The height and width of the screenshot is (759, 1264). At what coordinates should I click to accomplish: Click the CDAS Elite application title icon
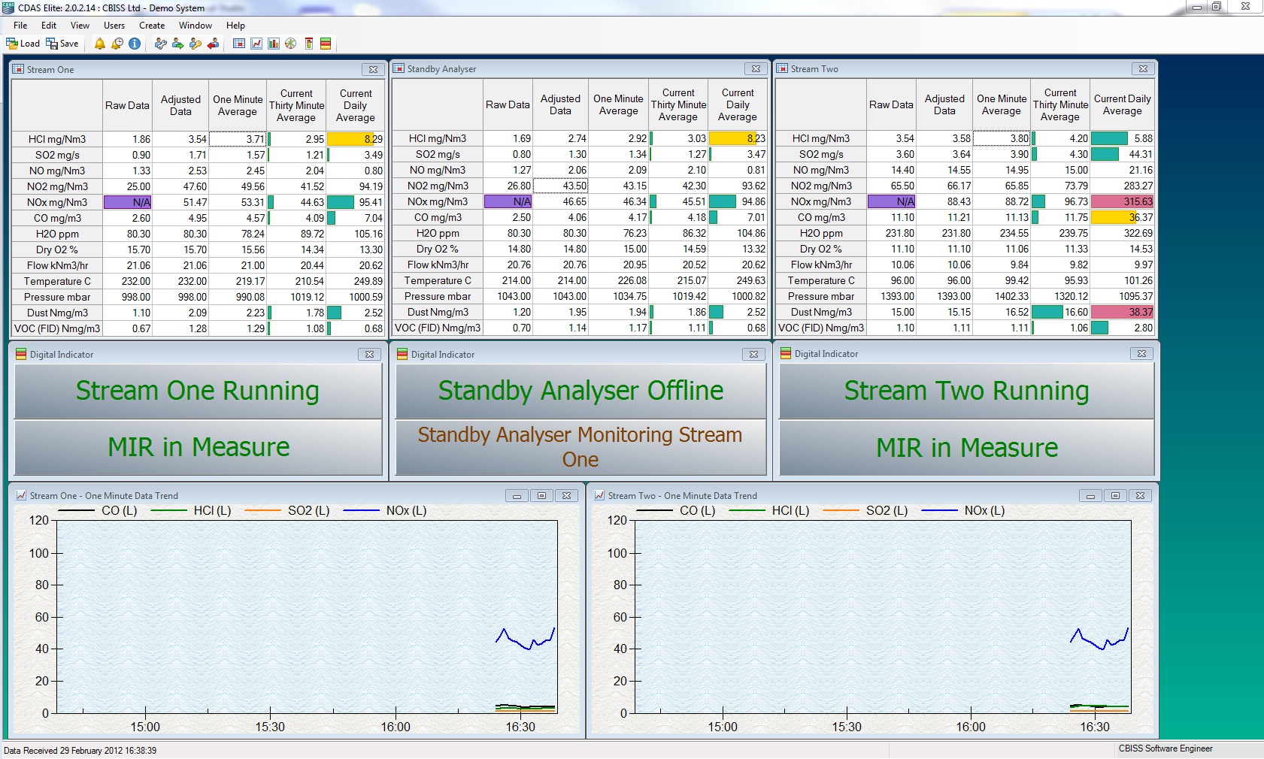(x=8, y=8)
